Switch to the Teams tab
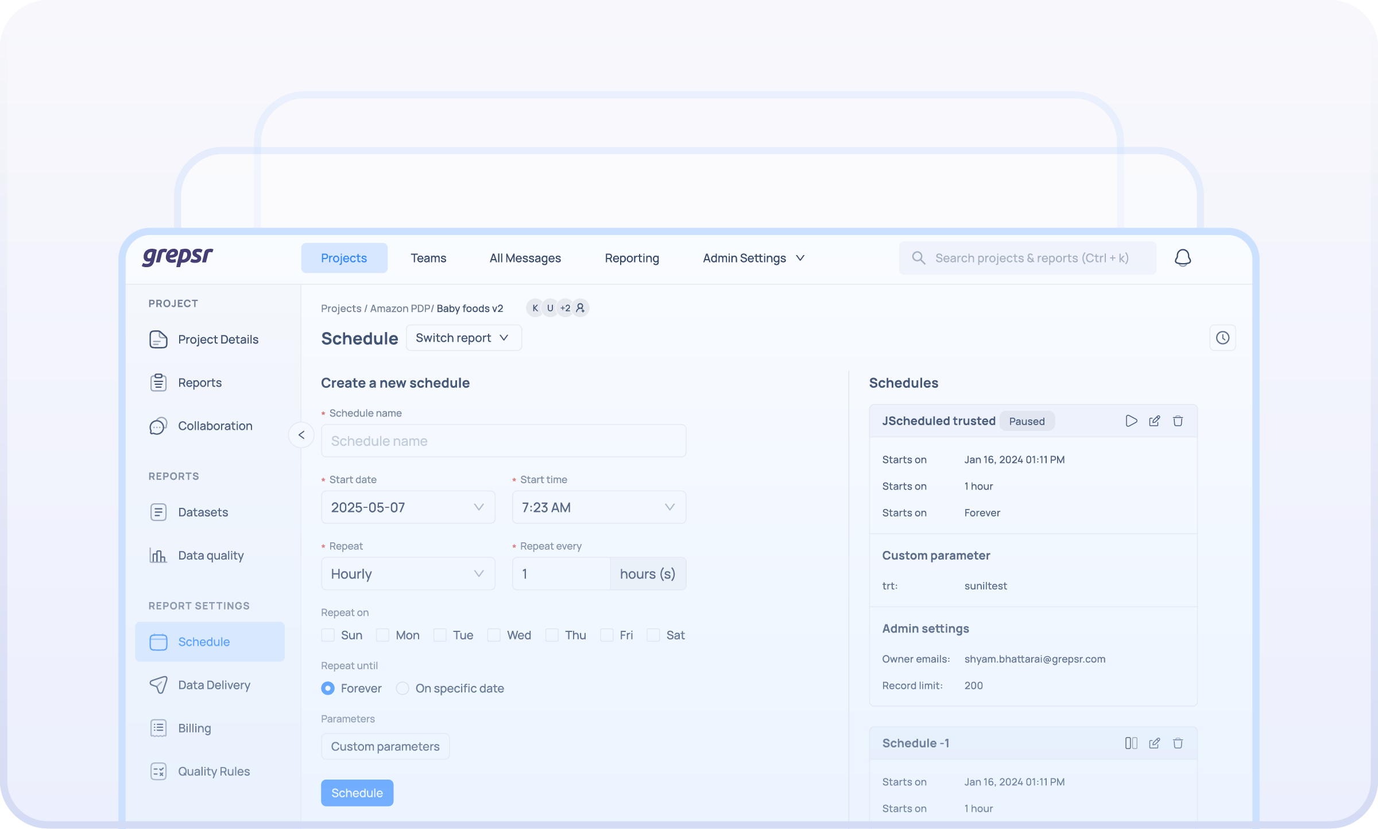Image resolution: width=1378 pixels, height=829 pixels. pyautogui.click(x=428, y=258)
